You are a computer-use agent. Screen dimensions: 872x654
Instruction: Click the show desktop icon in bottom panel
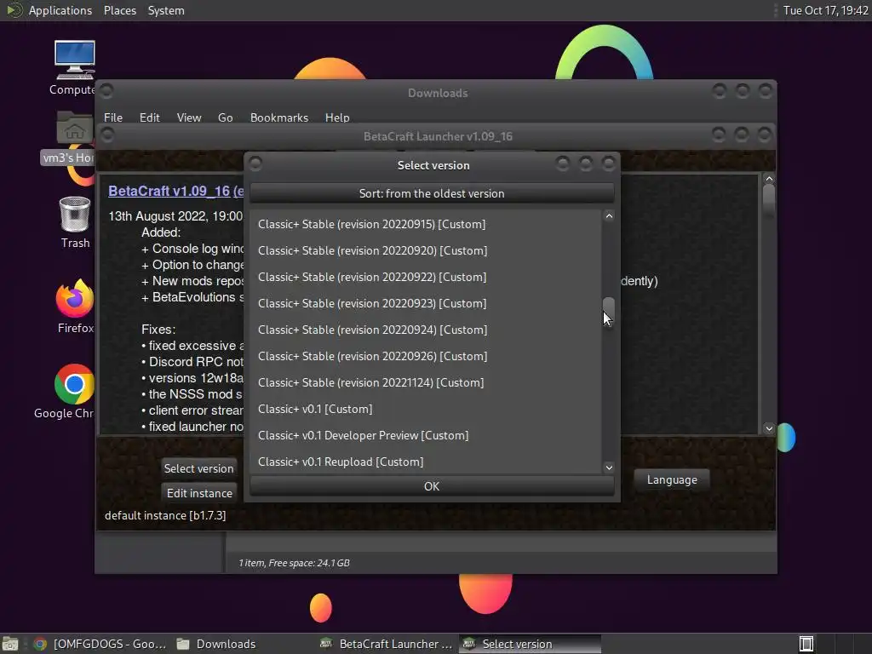[x=10, y=644]
